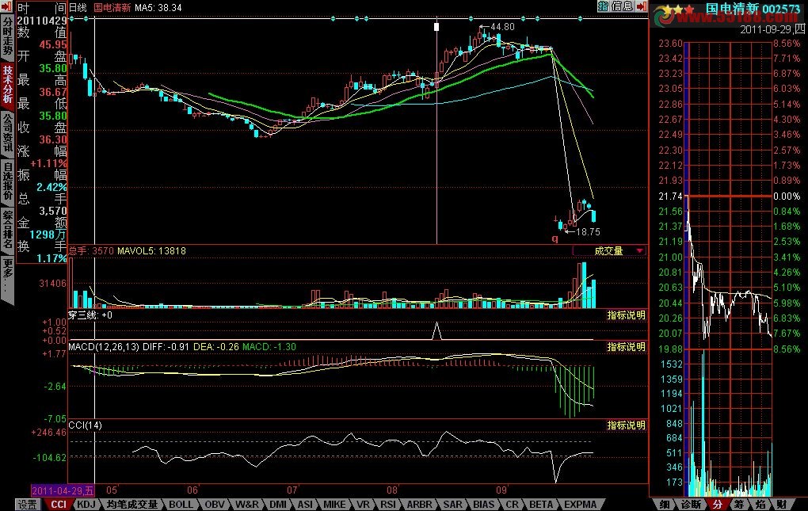
Task: Select the DMI indicator tab
Action: coord(278,505)
